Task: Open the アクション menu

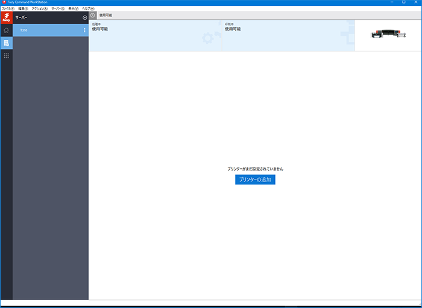Action: tap(40, 8)
